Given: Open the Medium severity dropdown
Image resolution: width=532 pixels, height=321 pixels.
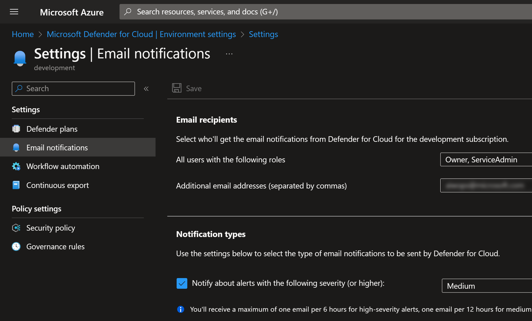Looking at the screenshot, I should tap(487, 286).
